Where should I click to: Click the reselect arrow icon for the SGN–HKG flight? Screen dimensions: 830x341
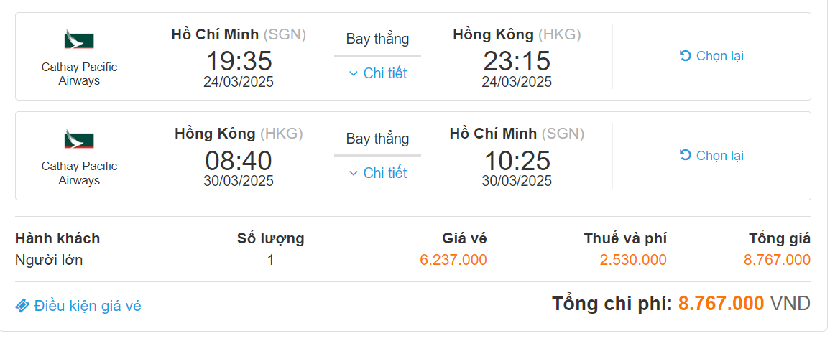pos(686,56)
